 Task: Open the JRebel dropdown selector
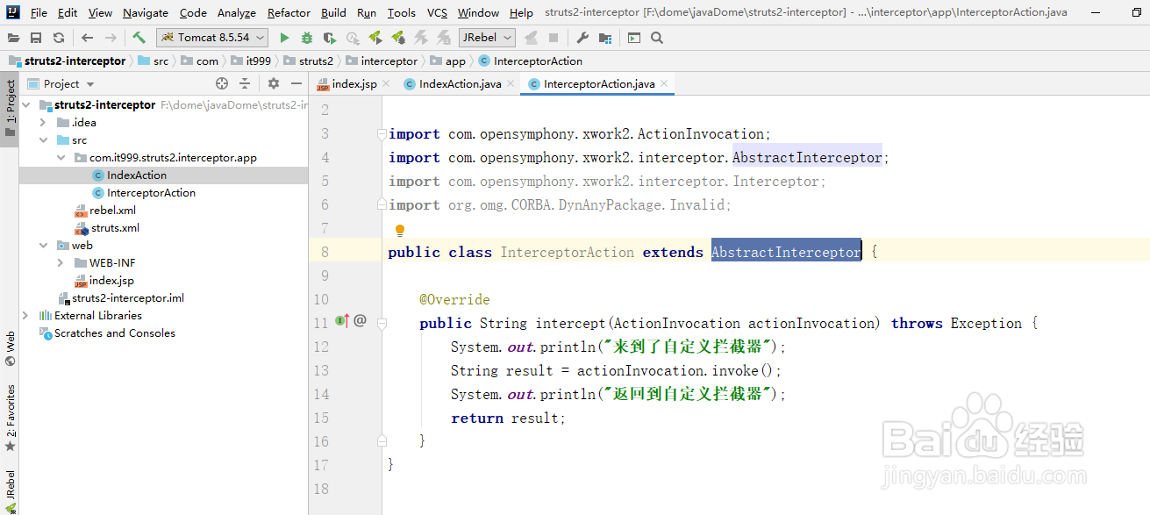(488, 38)
